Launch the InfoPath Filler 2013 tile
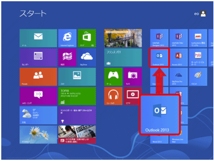The width and height of the screenshot is (214, 161). [x=179, y=38]
